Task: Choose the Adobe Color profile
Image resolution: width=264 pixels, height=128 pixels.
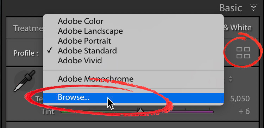Action: (81, 21)
